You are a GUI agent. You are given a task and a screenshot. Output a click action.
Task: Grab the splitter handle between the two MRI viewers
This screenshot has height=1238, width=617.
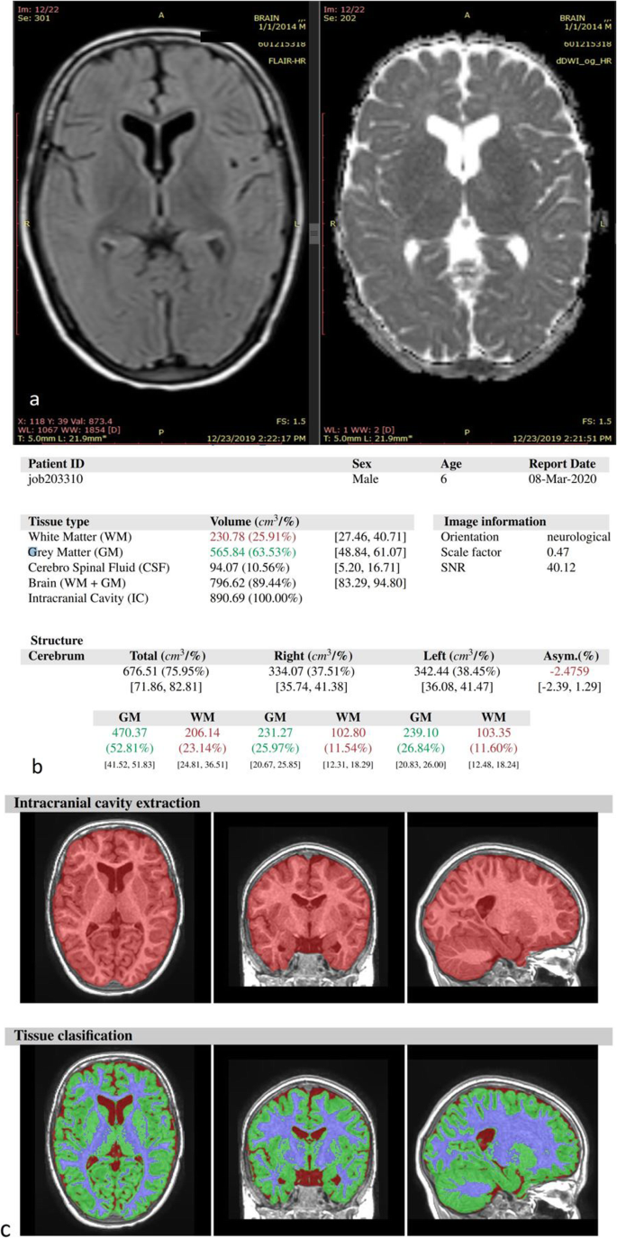tap(314, 233)
